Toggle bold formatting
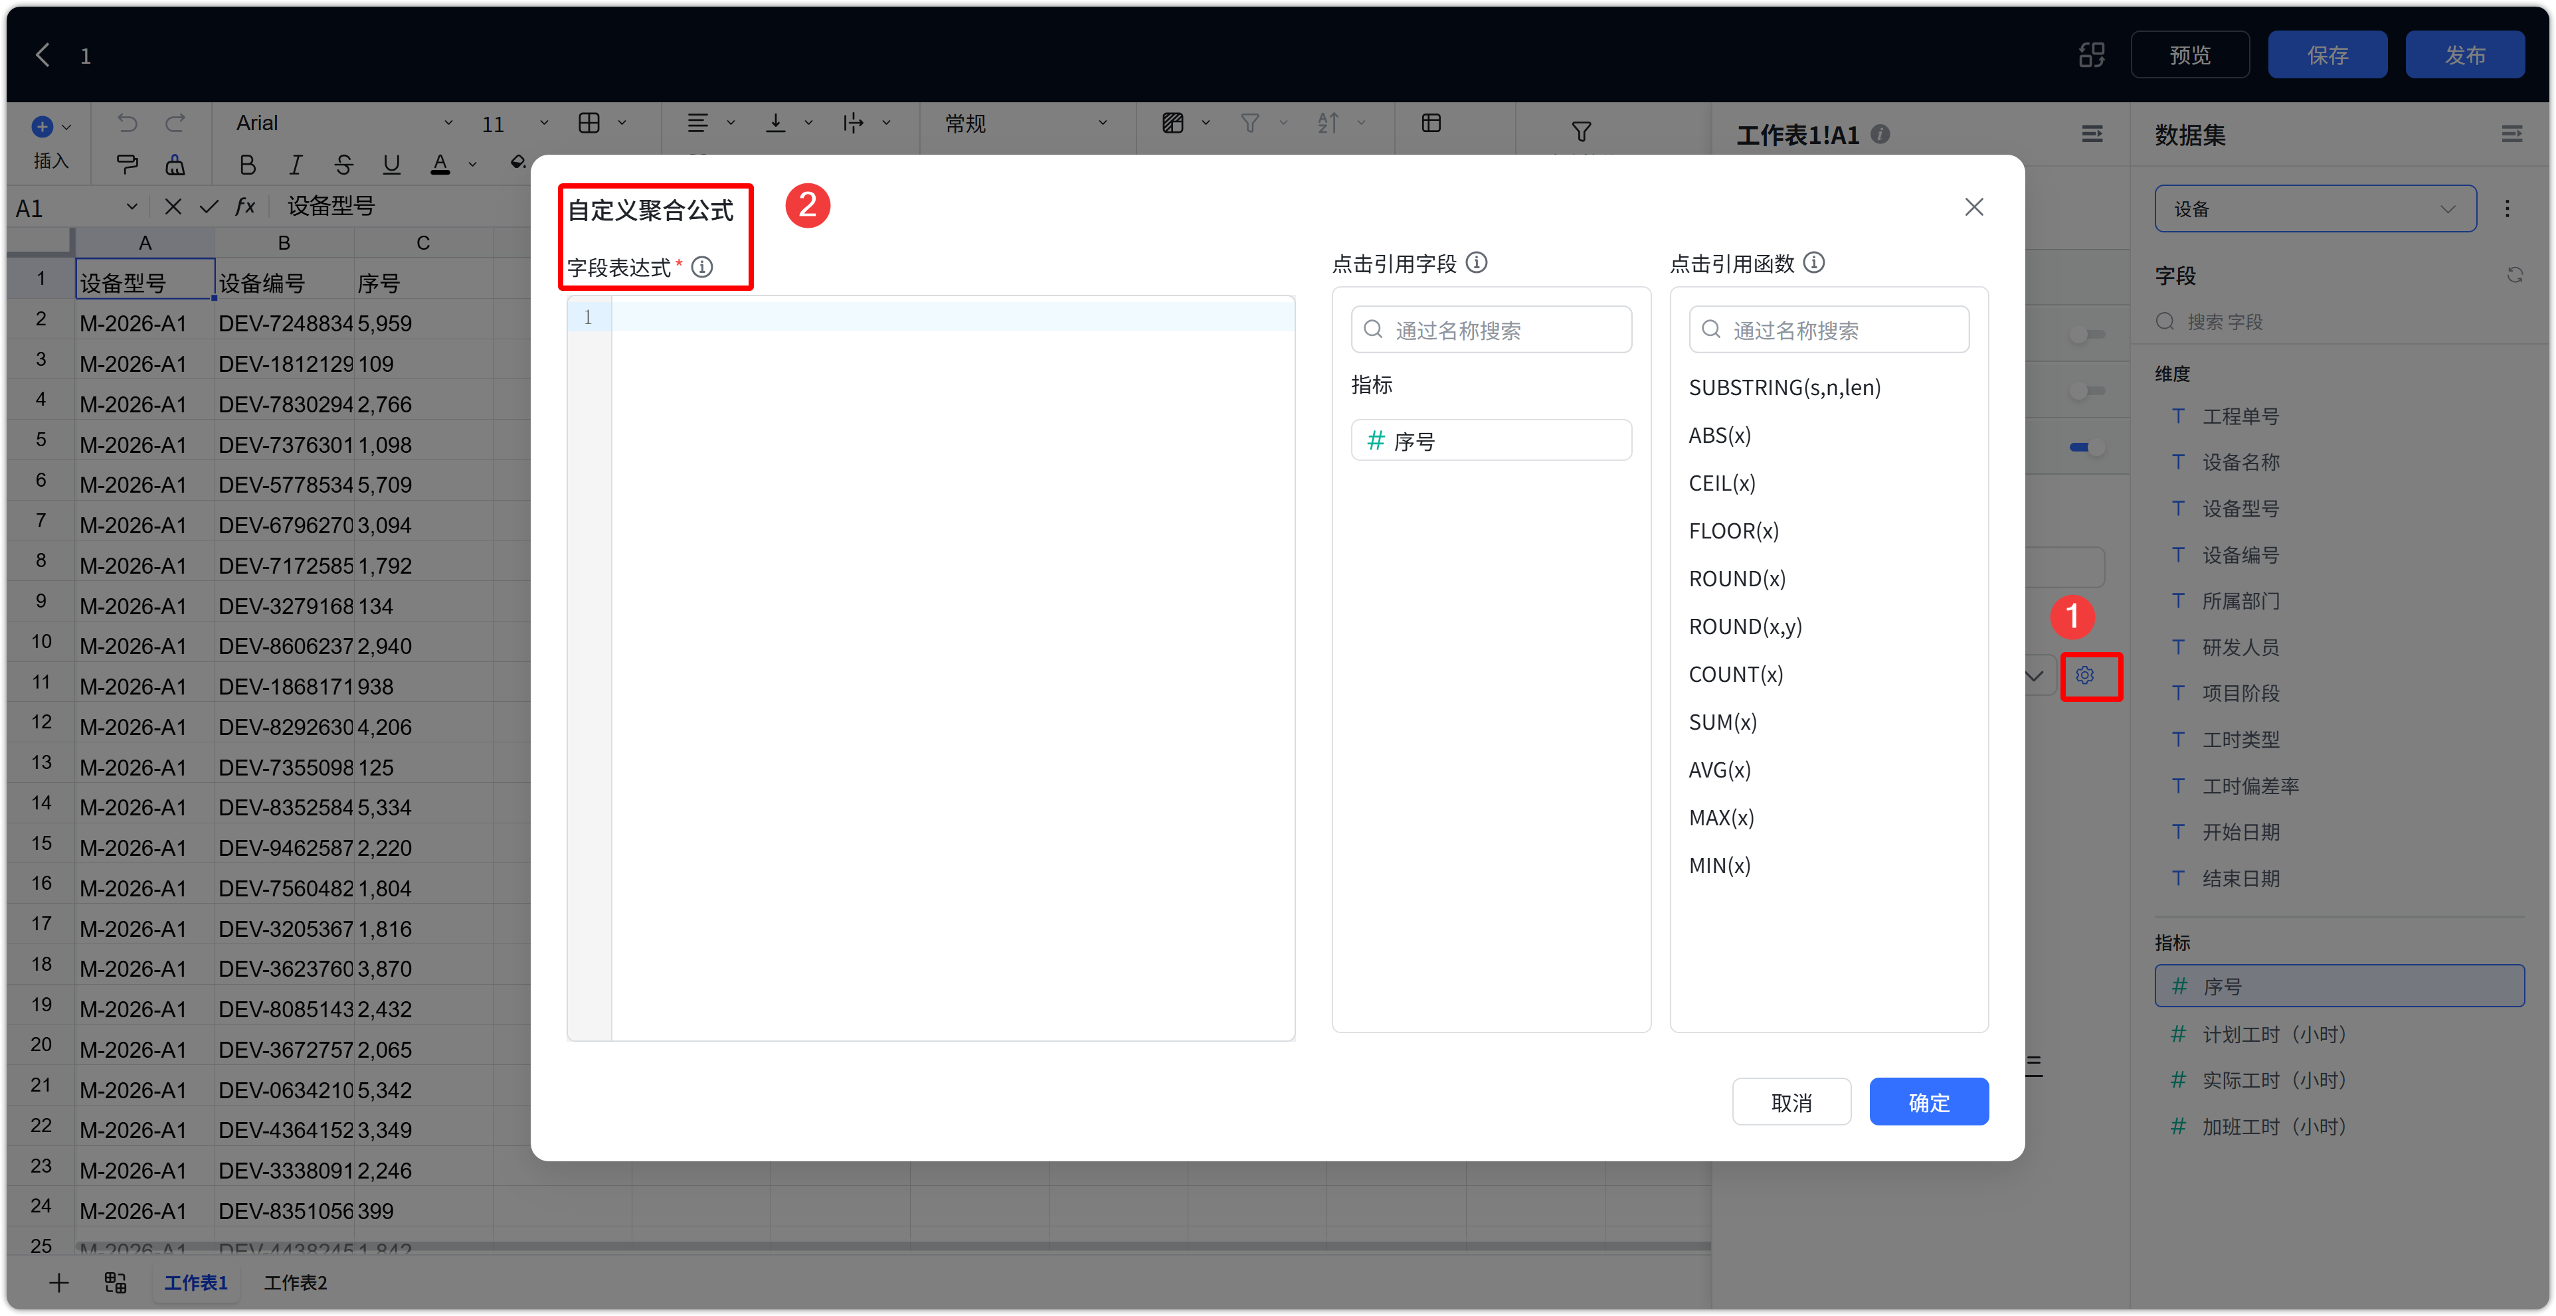 [247, 165]
